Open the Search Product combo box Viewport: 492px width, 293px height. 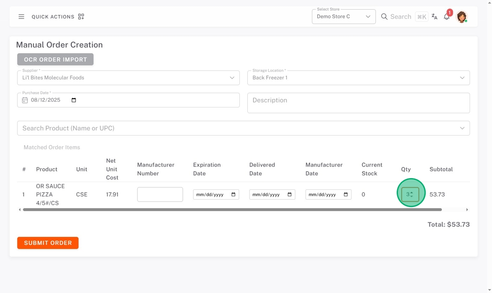click(x=243, y=128)
